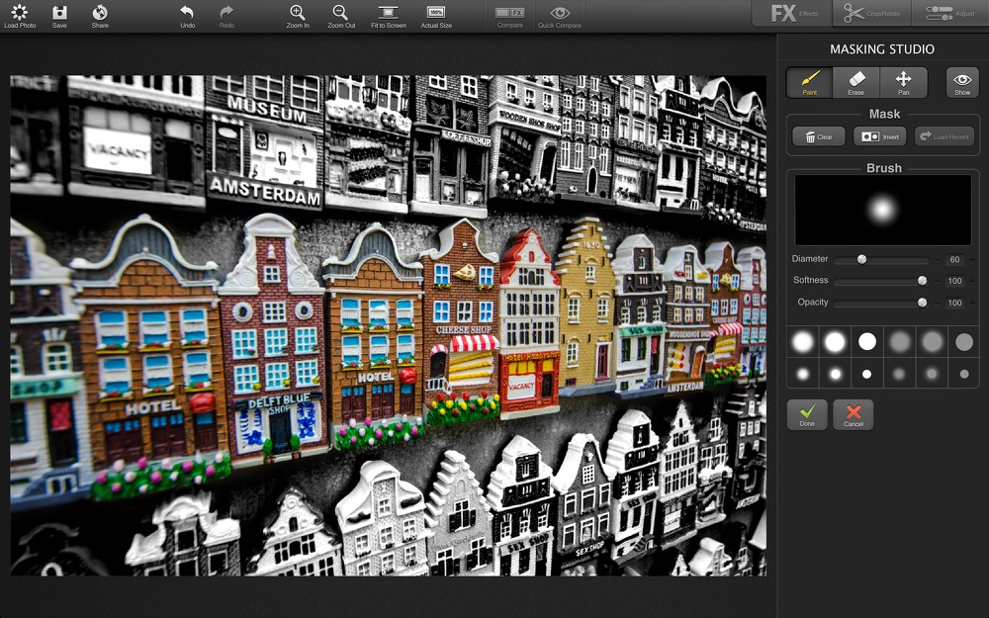
Task: Click the Opacity slider handle
Action: click(x=922, y=303)
